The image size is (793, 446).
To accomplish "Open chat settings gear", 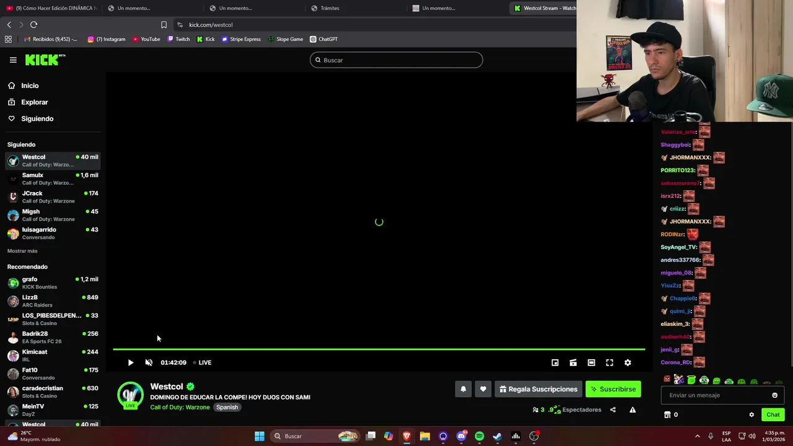I will coord(751,414).
